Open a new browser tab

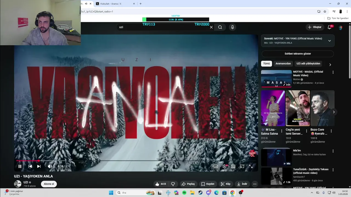[x=140, y=4]
